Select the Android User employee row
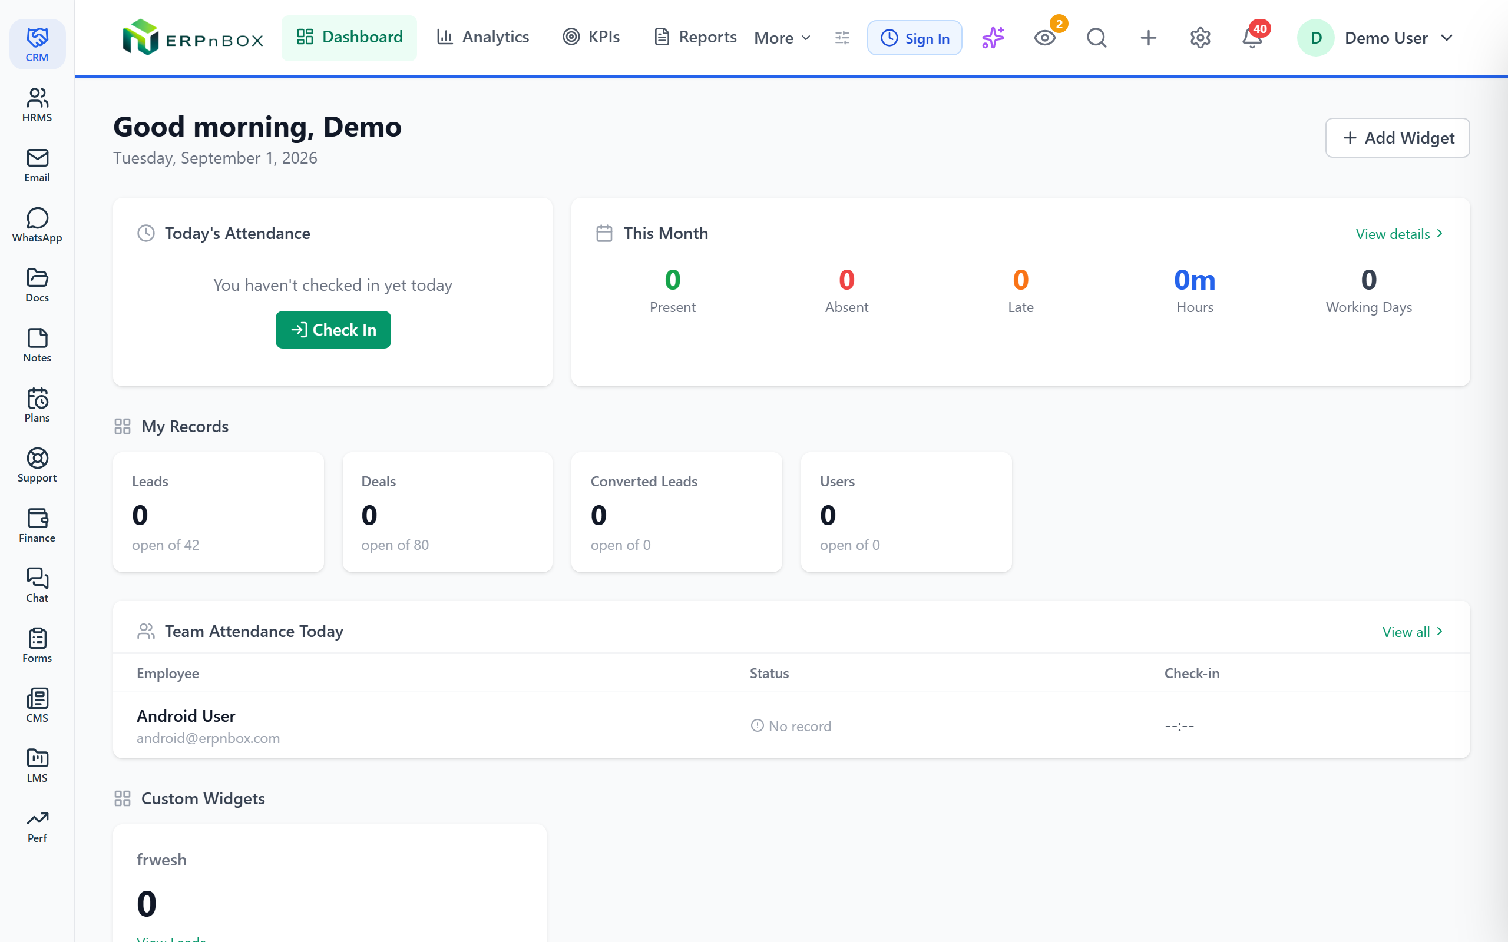Image resolution: width=1508 pixels, height=942 pixels. point(791,725)
